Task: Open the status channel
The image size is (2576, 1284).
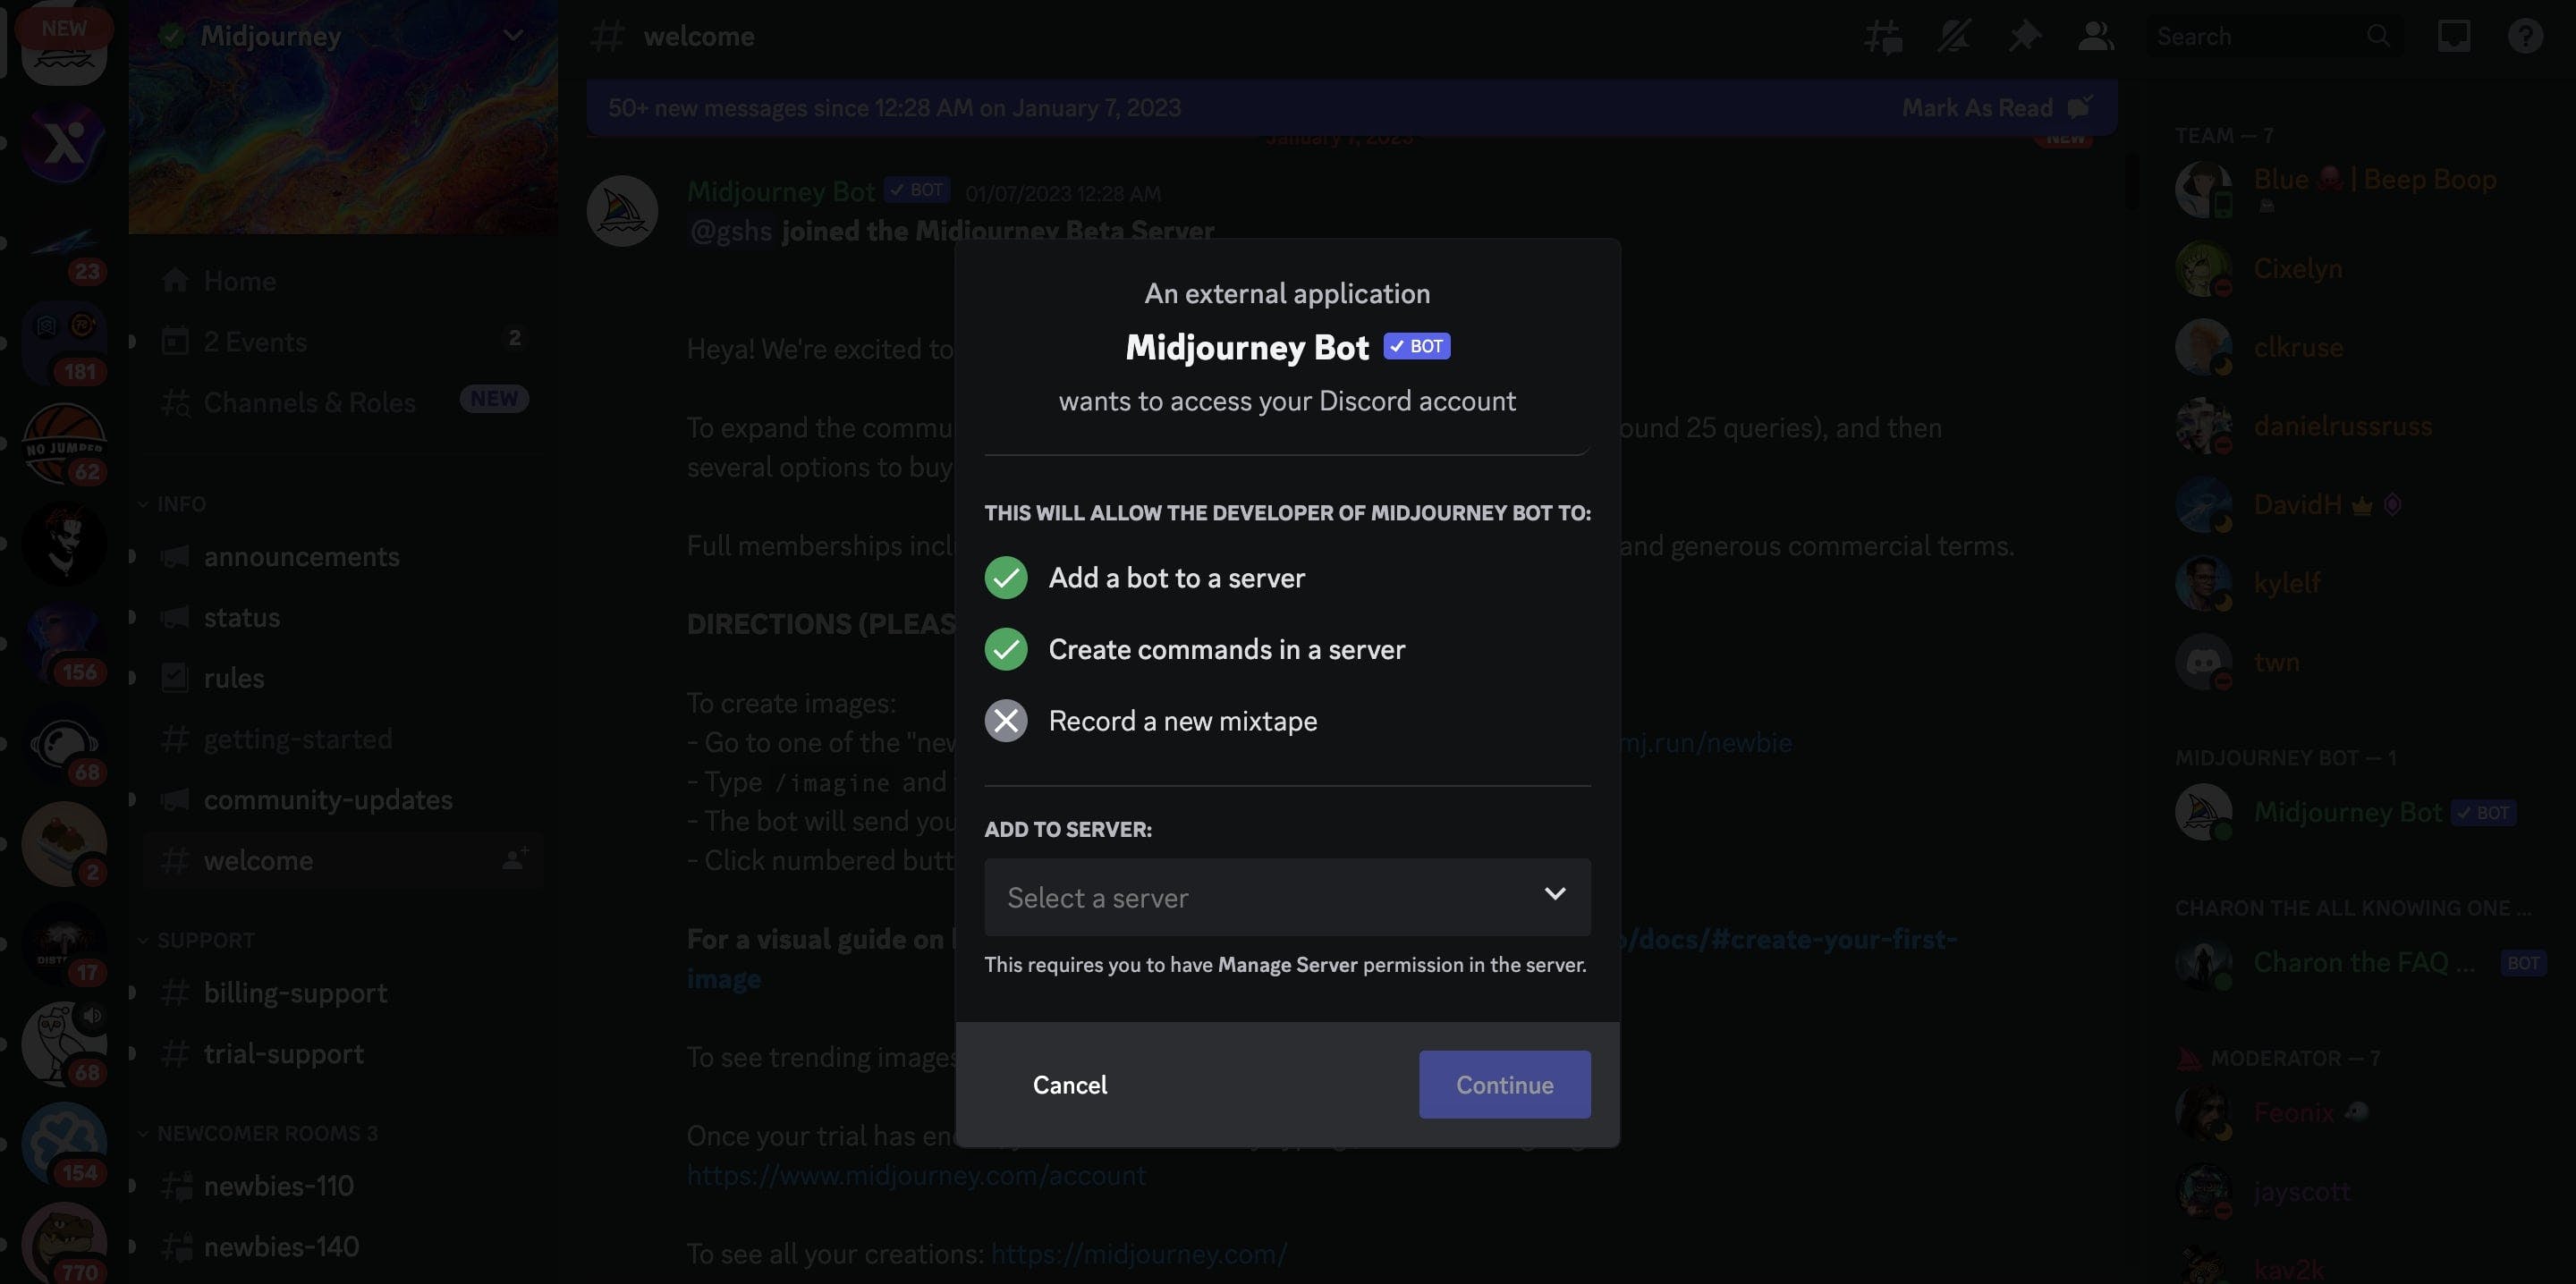Action: 343,617
